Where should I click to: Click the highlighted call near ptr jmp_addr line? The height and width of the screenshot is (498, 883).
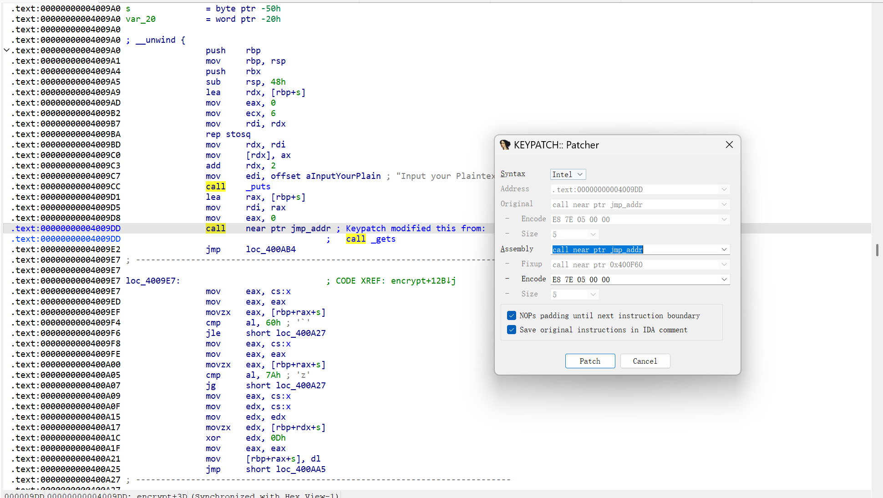[x=288, y=229]
